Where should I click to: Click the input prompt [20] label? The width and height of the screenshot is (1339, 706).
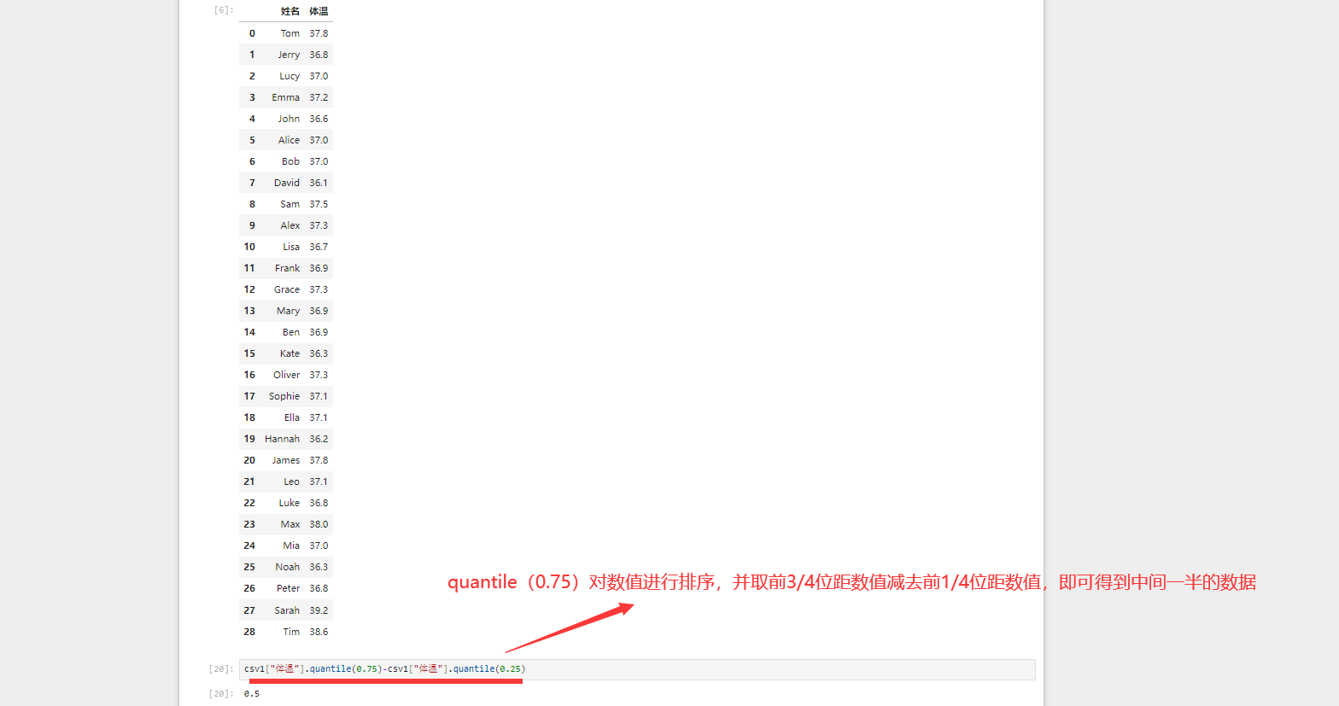pos(221,669)
